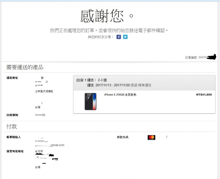
Task: Share order via Twitter icon
Action: (125, 37)
